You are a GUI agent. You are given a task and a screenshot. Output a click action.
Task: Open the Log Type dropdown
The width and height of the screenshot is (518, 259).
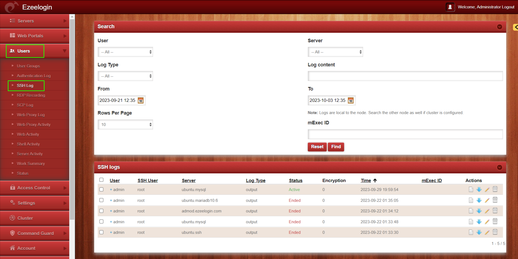tap(125, 76)
